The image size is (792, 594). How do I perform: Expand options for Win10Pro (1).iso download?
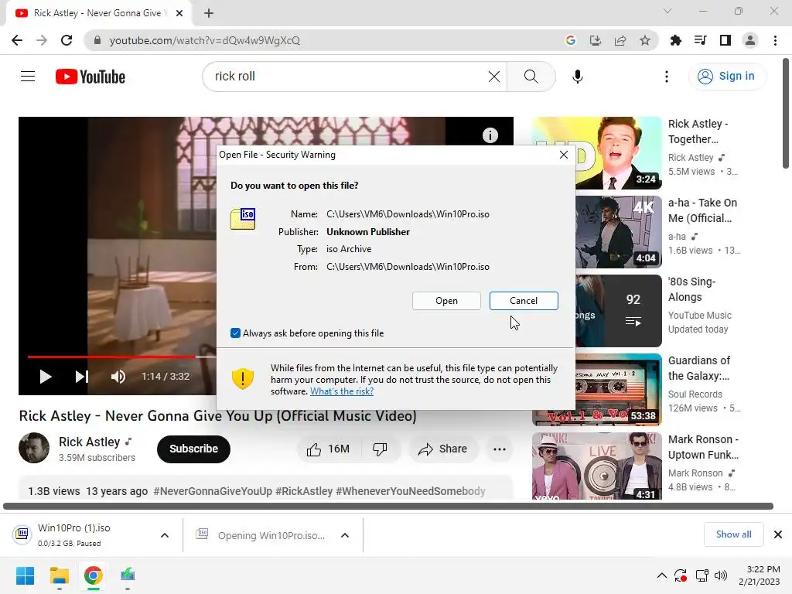point(165,535)
